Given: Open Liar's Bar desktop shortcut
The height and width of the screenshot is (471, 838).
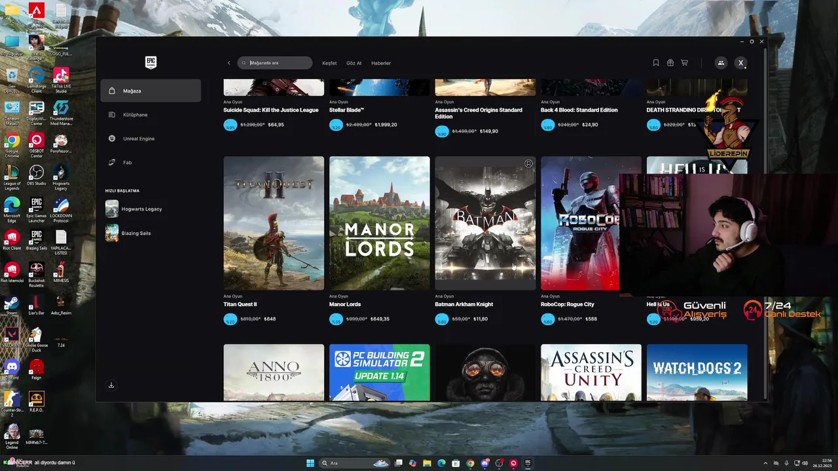Looking at the screenshot, I should (37, 305).
